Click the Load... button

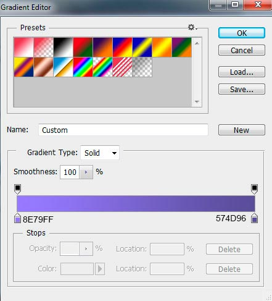coord(242,72)
